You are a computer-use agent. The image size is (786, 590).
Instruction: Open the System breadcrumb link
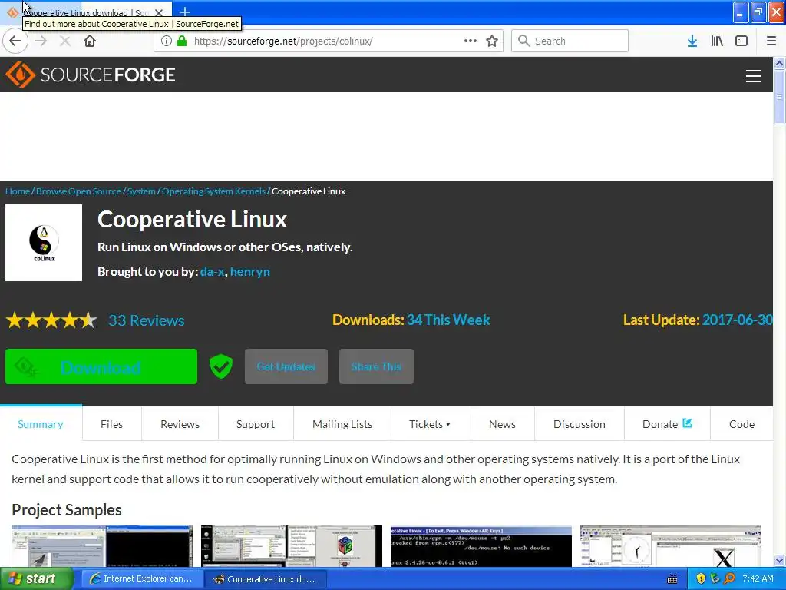[141, 191]
